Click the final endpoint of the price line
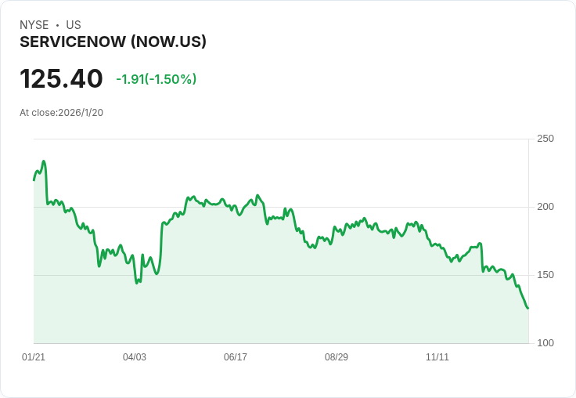The image size is (576, 398). pyautogui.click(x=527, y=308)
